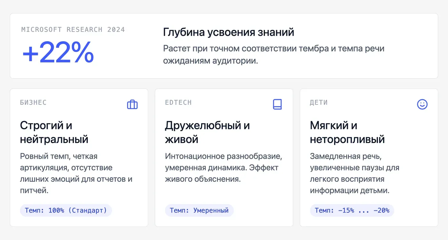The image size is (448, 240).
Task: Click the large '+22%' statistic
Action: [x=58, y=53]
